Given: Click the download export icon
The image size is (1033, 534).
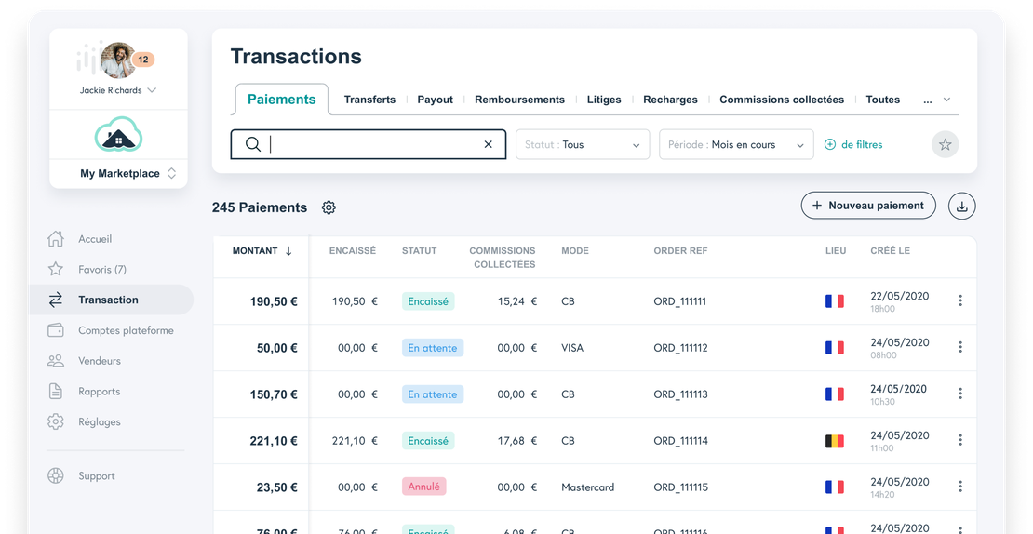Looking at the screenshot, I should tap(961, 207).
